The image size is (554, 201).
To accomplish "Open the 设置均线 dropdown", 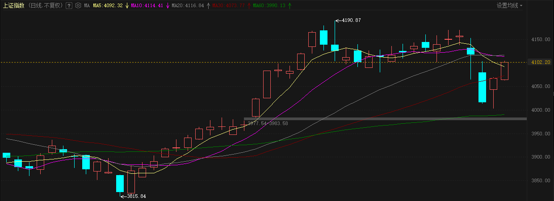I will 510,6.
